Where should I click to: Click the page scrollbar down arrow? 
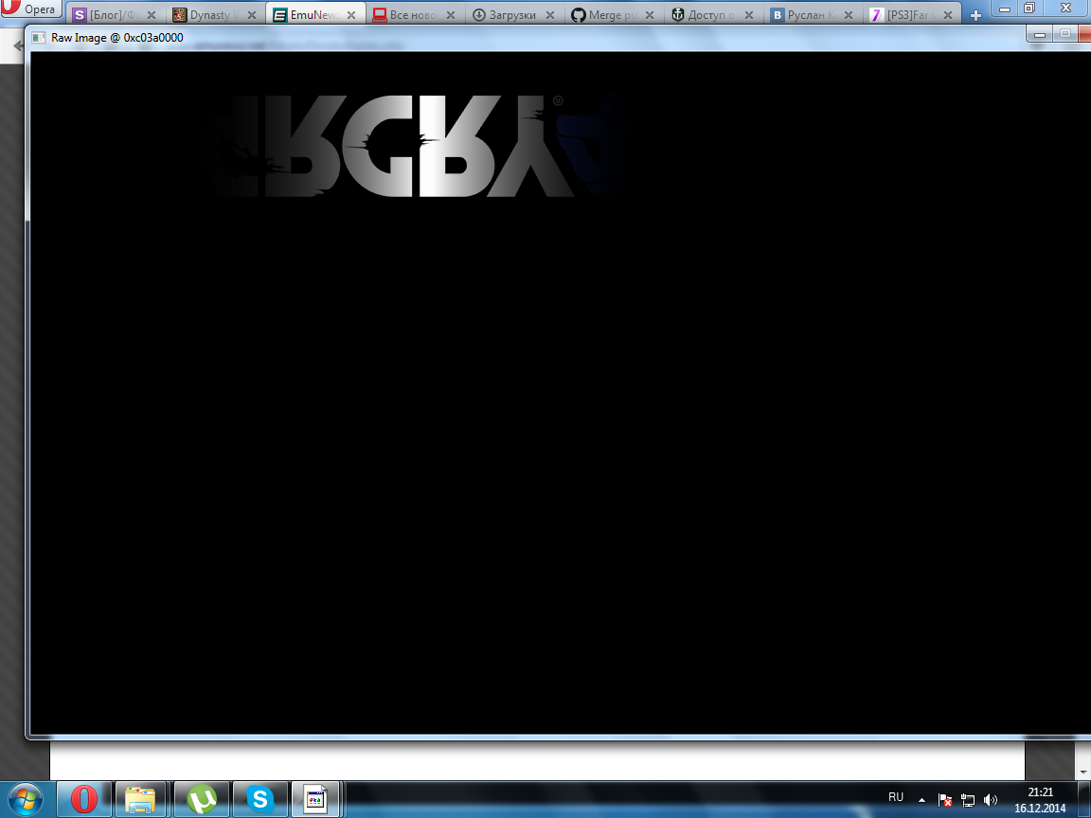(x=1082, y=773)
